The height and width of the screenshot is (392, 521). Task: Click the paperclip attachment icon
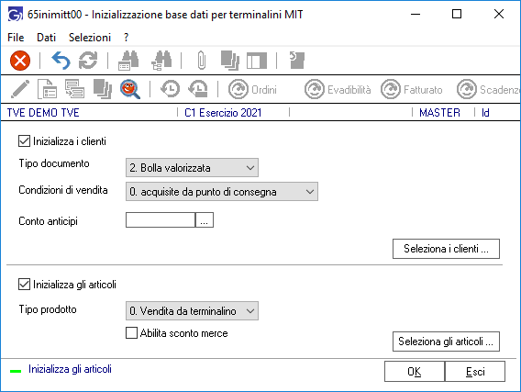(202, 61)
